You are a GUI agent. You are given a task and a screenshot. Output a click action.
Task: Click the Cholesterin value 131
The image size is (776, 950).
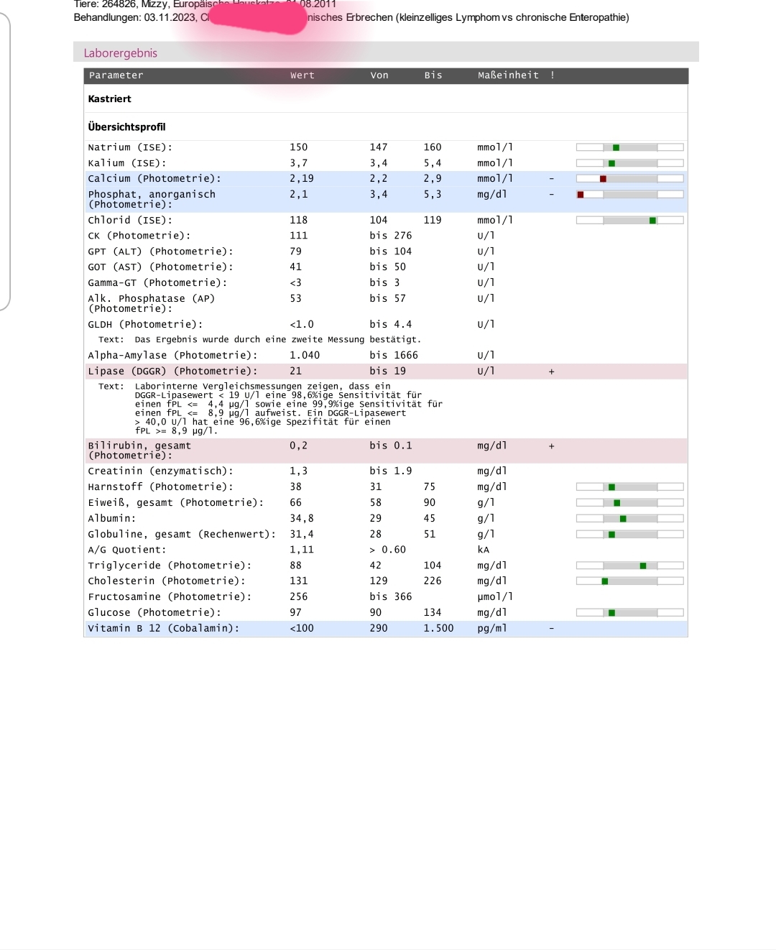298,581
